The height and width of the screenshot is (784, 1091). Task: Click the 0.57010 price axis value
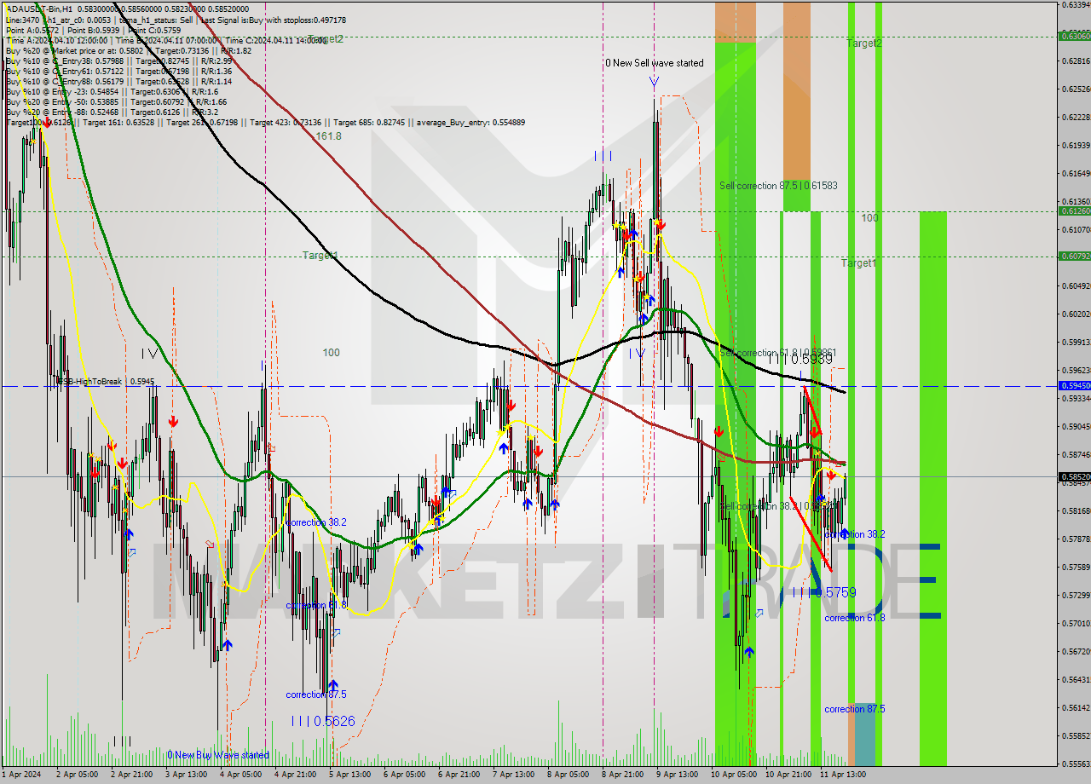(1077, 623)
